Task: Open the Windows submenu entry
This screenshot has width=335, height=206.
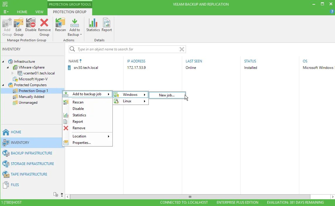Action: [131, 94]
